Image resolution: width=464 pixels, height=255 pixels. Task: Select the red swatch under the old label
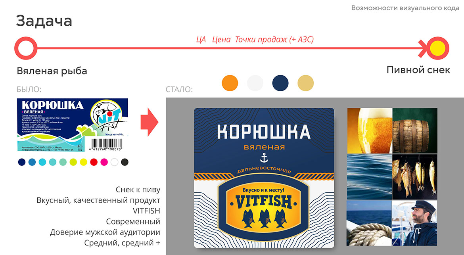pyautogui.click(x=94, y=162)
